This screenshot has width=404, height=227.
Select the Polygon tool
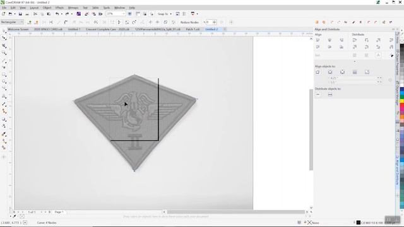[4, 88]
